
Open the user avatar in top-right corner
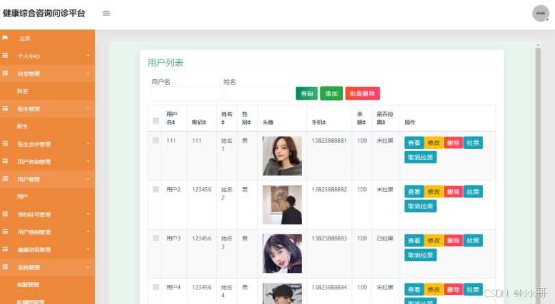point(541,14)
